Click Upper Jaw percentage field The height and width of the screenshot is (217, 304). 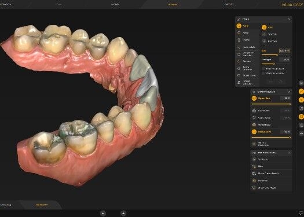(x=285, y=98)
